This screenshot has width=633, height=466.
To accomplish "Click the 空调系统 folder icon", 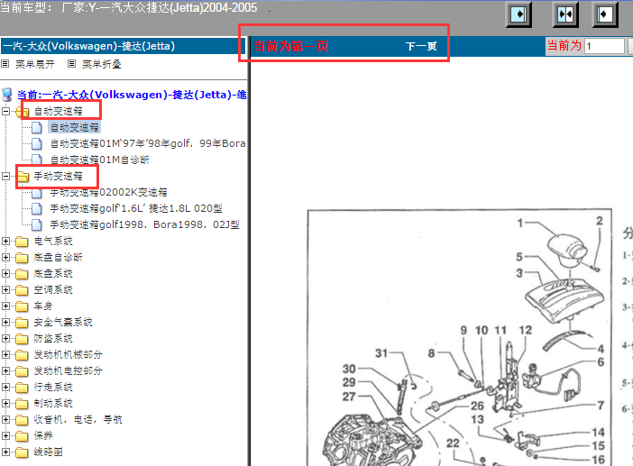I will (x=22, y=290).
